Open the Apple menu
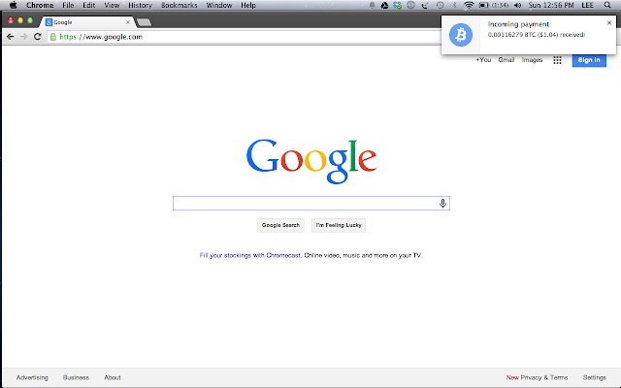 [13, 5]
